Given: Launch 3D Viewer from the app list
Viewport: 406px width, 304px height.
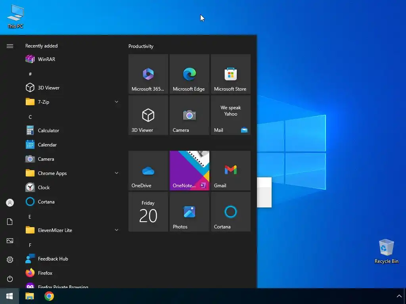Looking at the screenshot, I should point(72,87).
